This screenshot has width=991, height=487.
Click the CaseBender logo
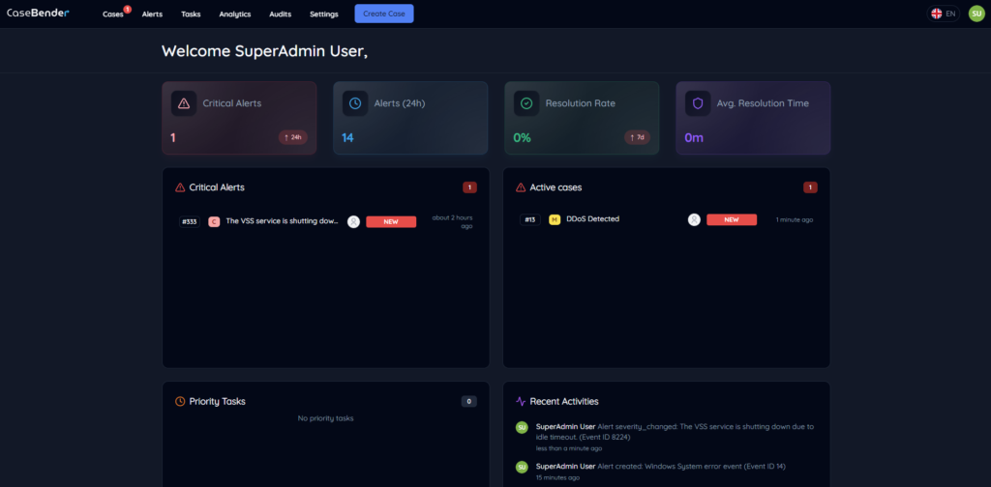(38, 14)
